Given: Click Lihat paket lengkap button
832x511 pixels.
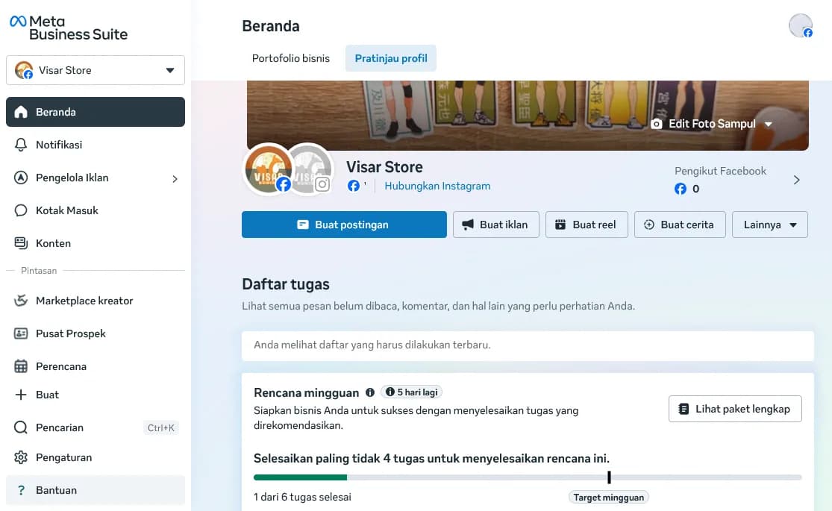Looking at the screenshot, I should 735,409.
